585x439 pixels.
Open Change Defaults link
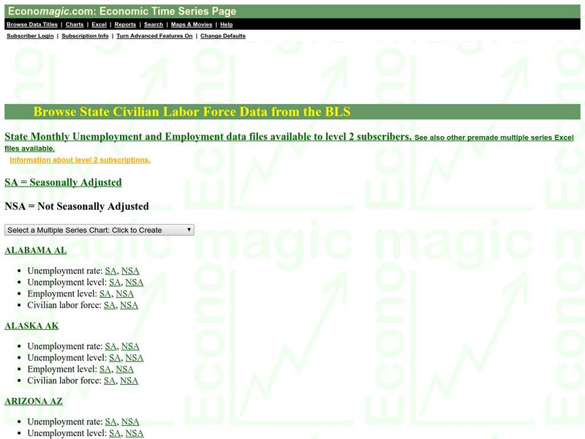coord(223,36)
